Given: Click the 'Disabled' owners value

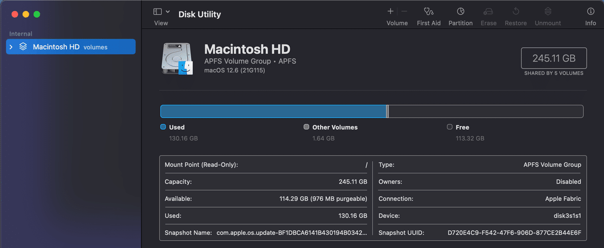Looking at the screenshot, I should 568,182.
